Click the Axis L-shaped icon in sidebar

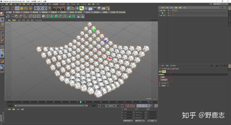2,47
